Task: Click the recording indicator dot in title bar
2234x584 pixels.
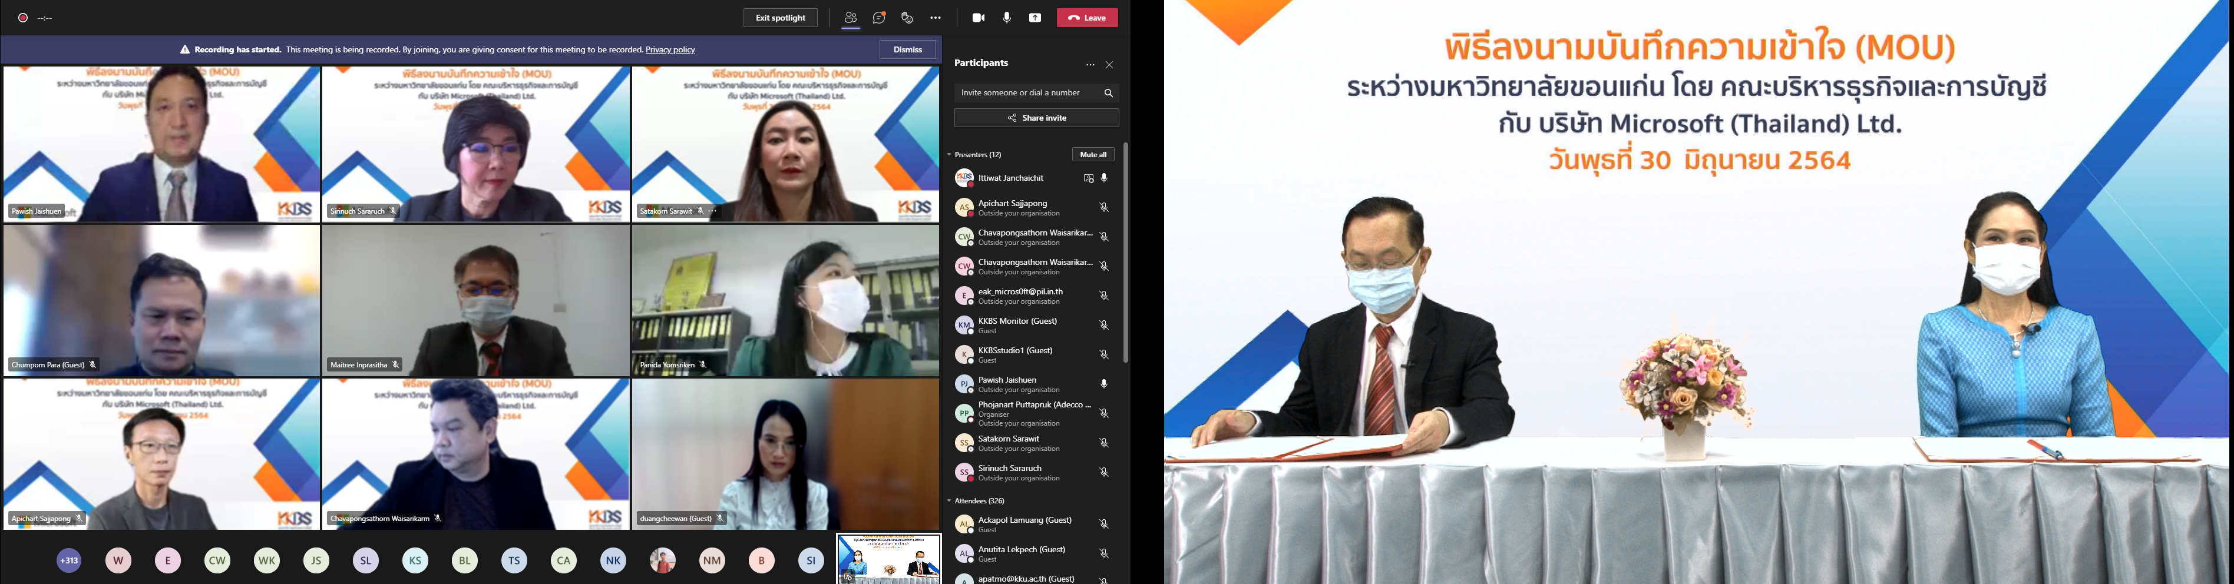Action: click(x=24, y=17)
